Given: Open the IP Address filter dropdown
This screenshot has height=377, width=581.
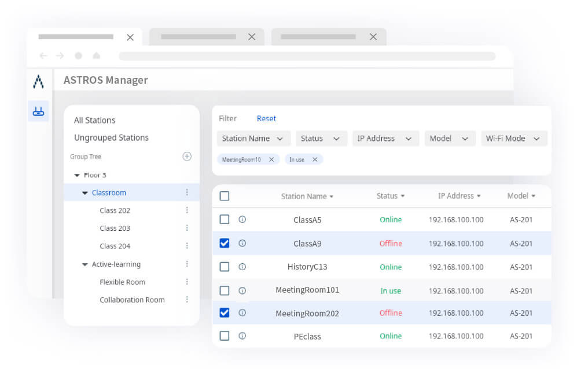Looking at the screenshot, I should click(386, 139).
